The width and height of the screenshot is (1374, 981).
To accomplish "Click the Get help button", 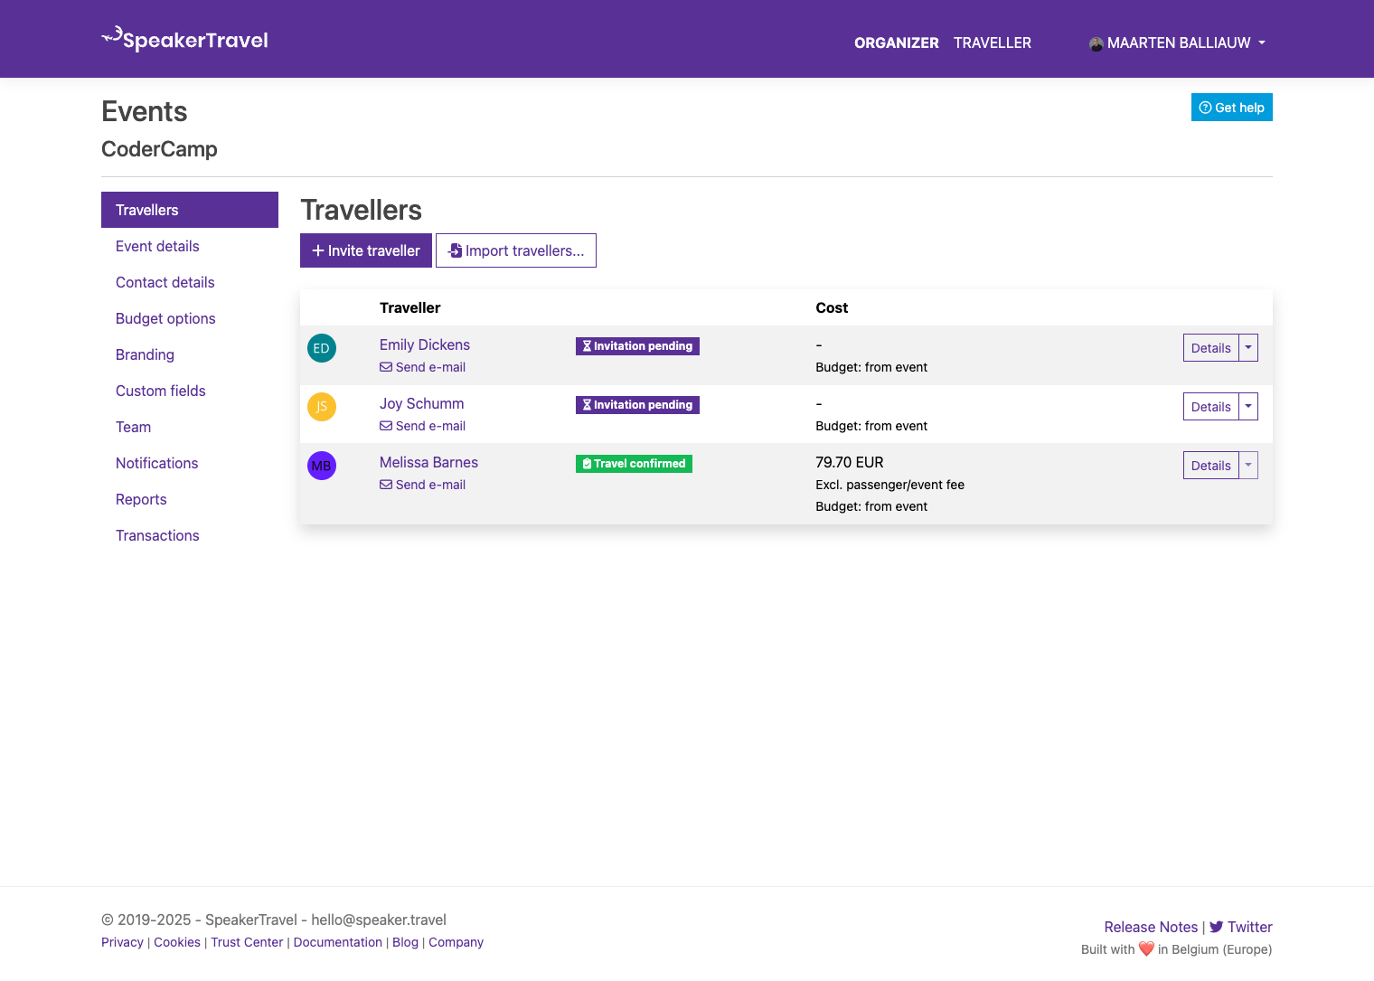I will point(1231,108).
